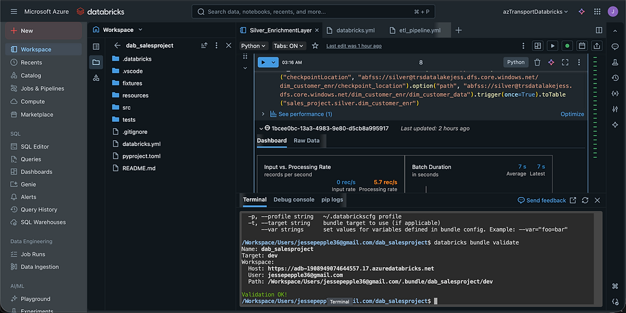Open the cell assistant sparkle icon

pos(551,62)
